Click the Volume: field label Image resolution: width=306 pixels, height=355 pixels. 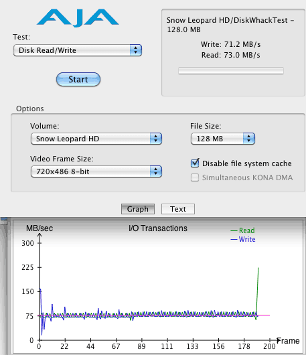(45, 126)
